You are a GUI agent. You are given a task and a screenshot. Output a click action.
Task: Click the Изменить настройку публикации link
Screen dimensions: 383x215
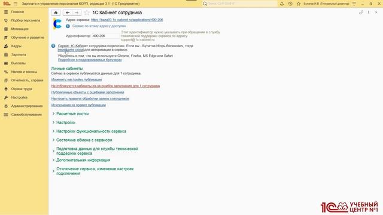tap(77, 79)
